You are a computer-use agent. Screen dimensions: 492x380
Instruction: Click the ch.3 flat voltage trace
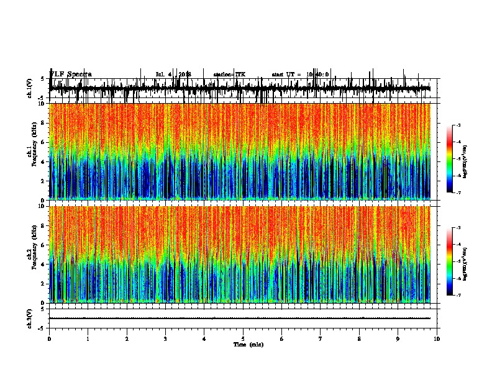[240, 319]
